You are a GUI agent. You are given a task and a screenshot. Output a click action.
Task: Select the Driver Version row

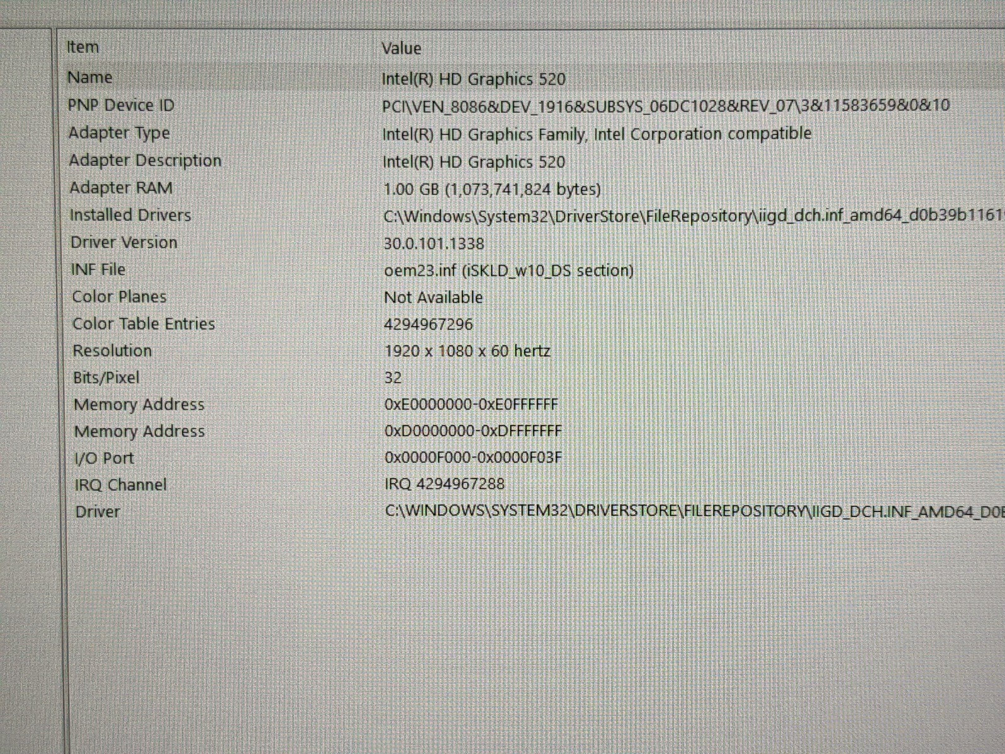[x=124, y=243]
